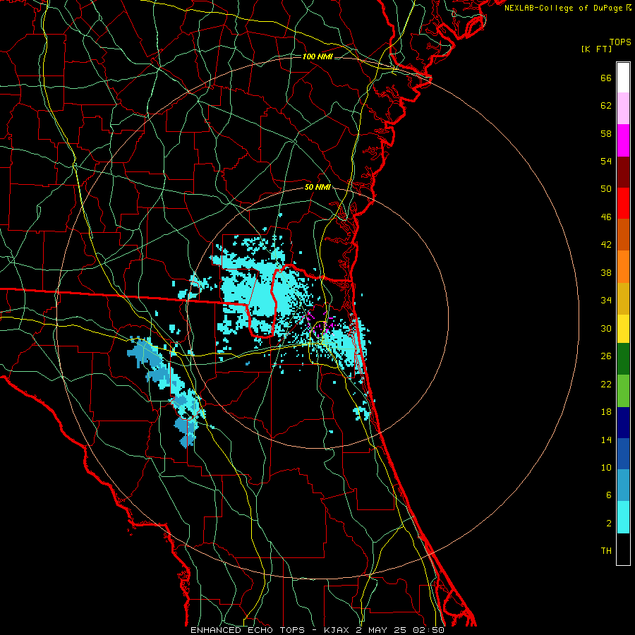Image resolution: width=635 pixels, height=635 pixels.
Task: Click the legend value 10
Action: click(606, 468)
